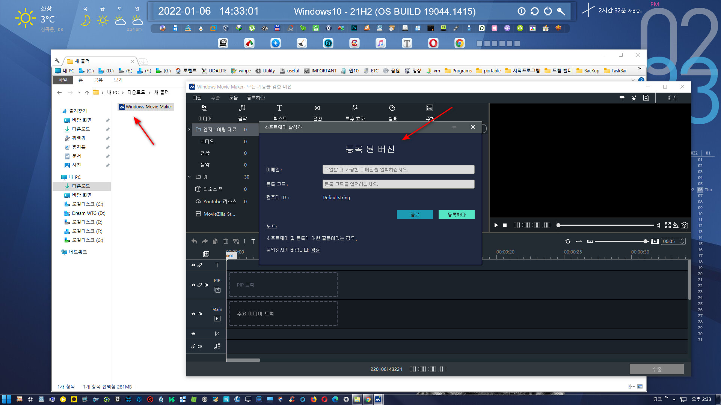The image size is (721, 405).
Task: Click the add track icon above track headers
Action: [206, 254]
